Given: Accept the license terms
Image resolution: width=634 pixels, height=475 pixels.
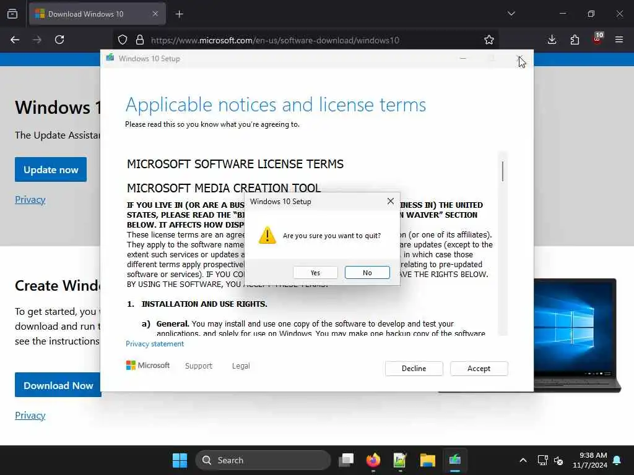Looking at the screenshot, I should pyautogui.click(x=479, y=369).
